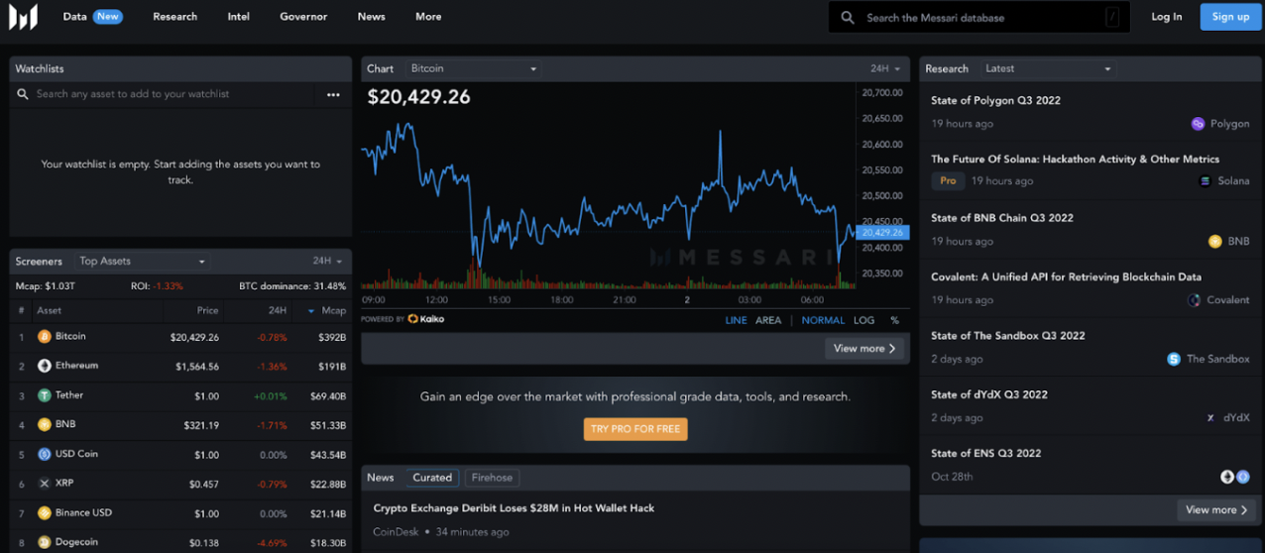Sort screener by Mcap column
Image resolution: width=1265 pixels, height=553 pixels.
coord(327,310)
